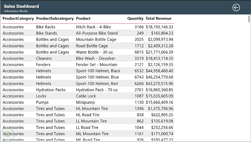The image size is (251, 142).
Task: Click the vertical scrollbar thumb
Action: pyautogui.click(x=249, y=19)
